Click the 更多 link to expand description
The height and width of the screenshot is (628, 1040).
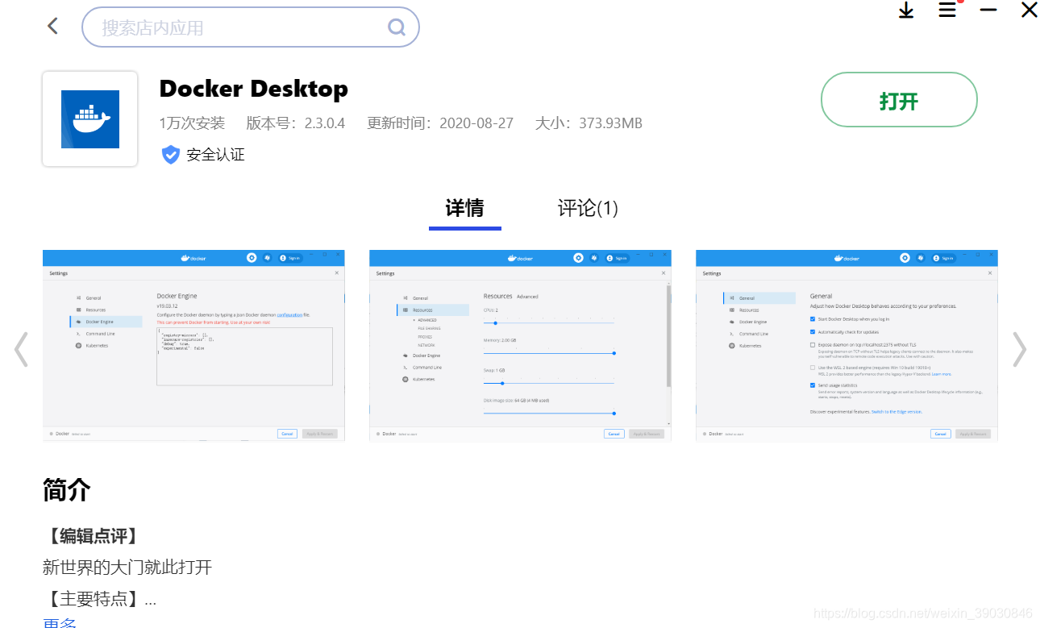click(60, 623)
